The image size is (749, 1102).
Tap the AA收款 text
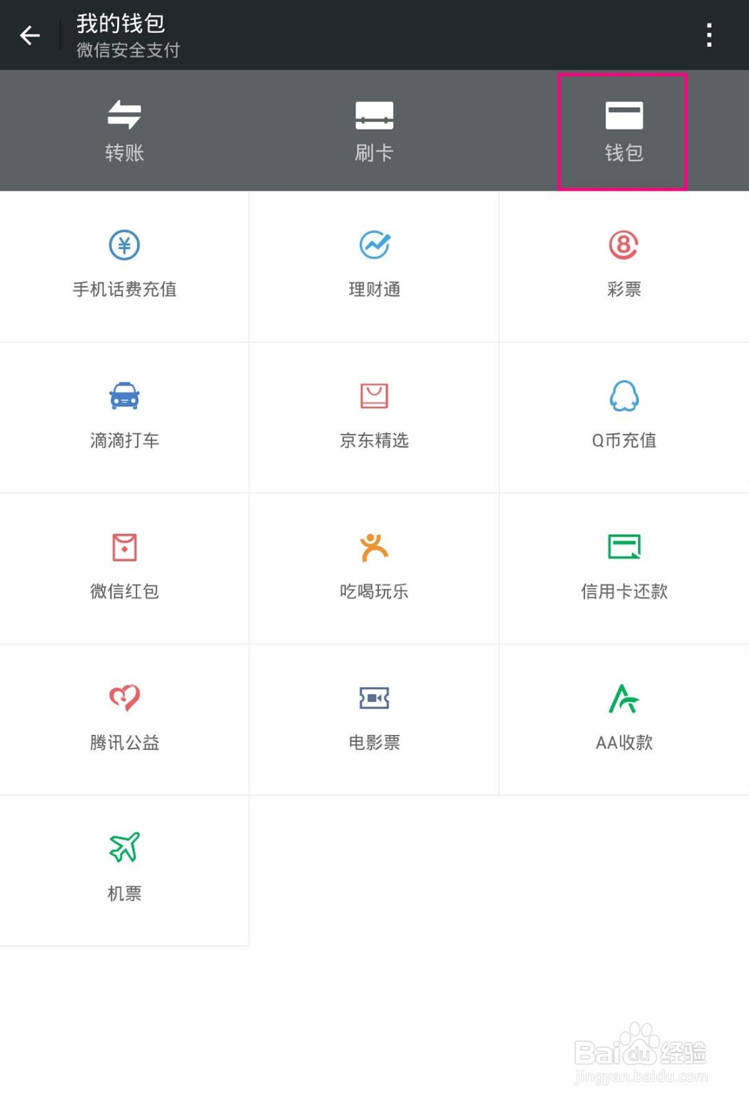[624, 742]
